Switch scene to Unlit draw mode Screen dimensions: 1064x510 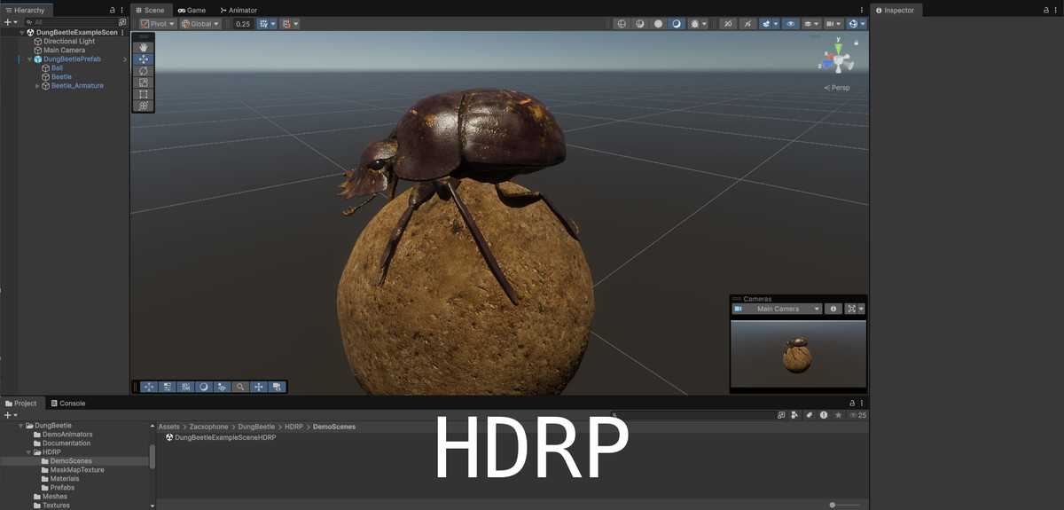(658, 24)
